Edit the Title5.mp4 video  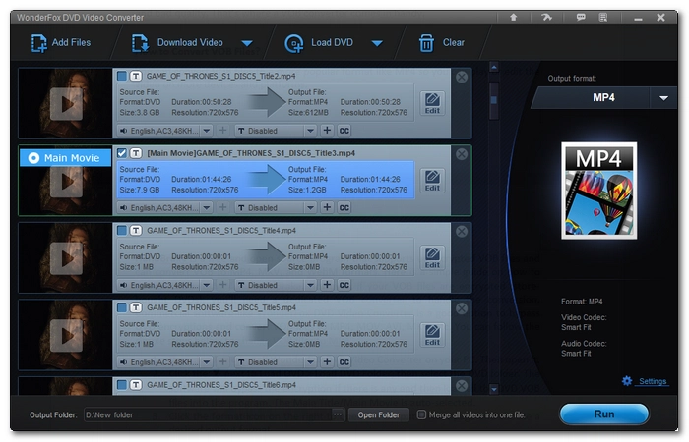[432, 335]
